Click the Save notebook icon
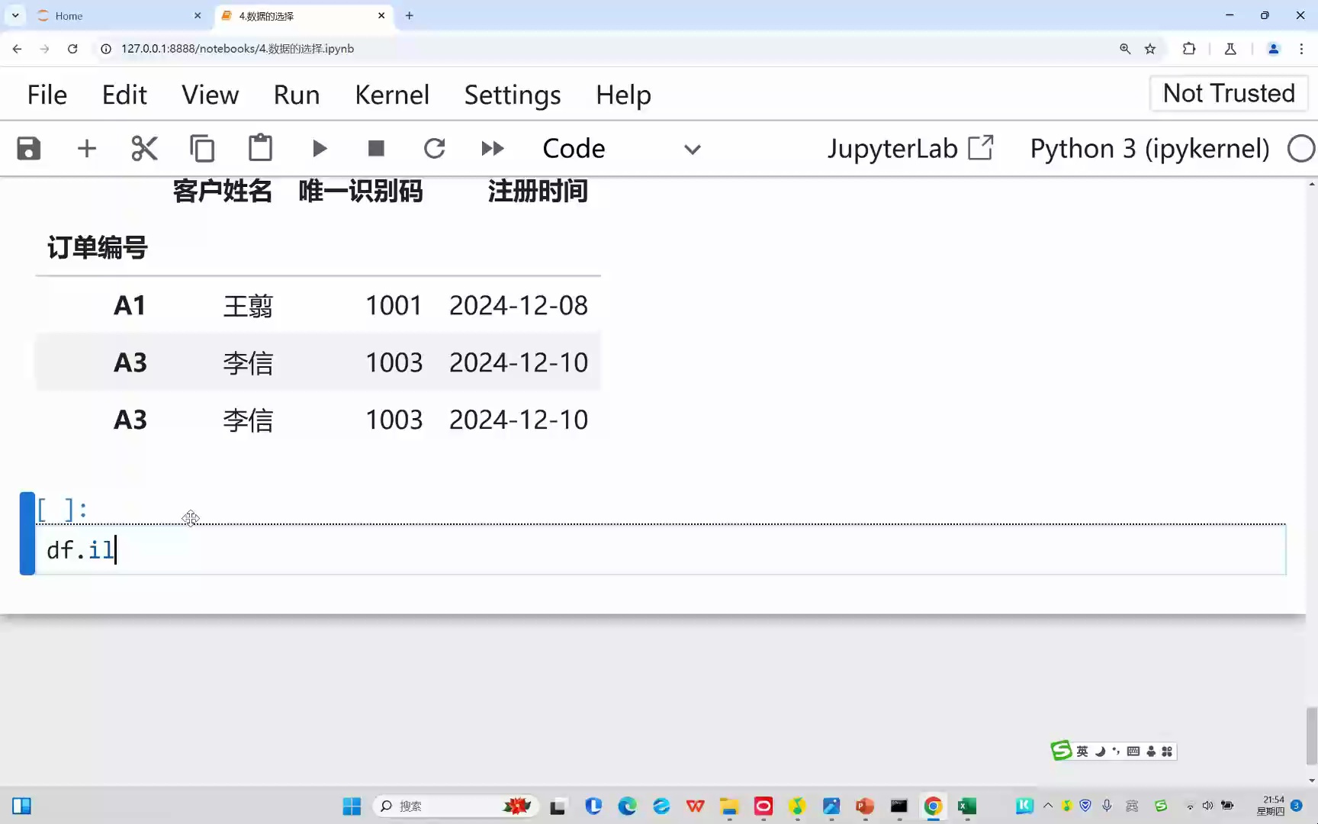The image size is (1318, 824). [x=29, y=148]
